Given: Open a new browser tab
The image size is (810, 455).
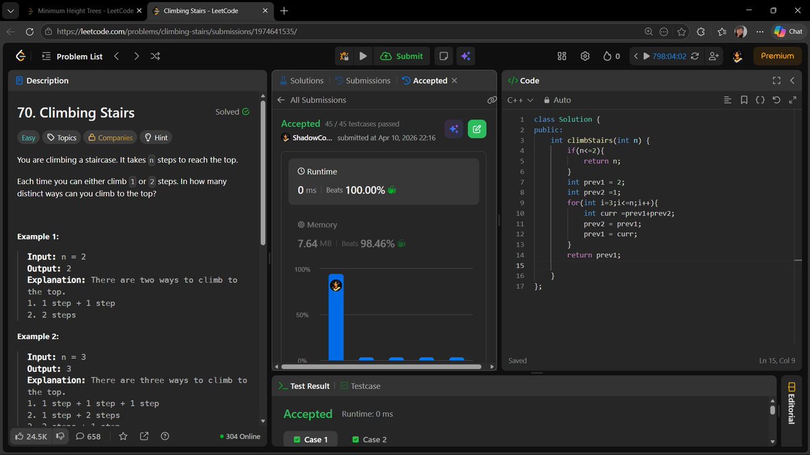Looking at the screenshot, I should click(284, 11).
